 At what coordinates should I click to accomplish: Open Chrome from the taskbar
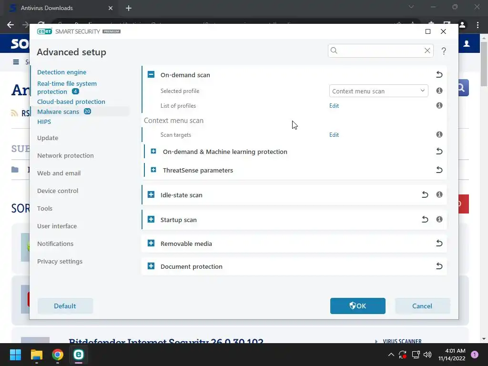(58, 355)
